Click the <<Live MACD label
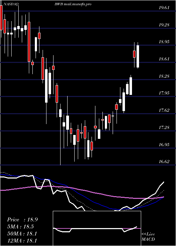The width and height of the screenshot is (176, 246). tap(148, 237)
